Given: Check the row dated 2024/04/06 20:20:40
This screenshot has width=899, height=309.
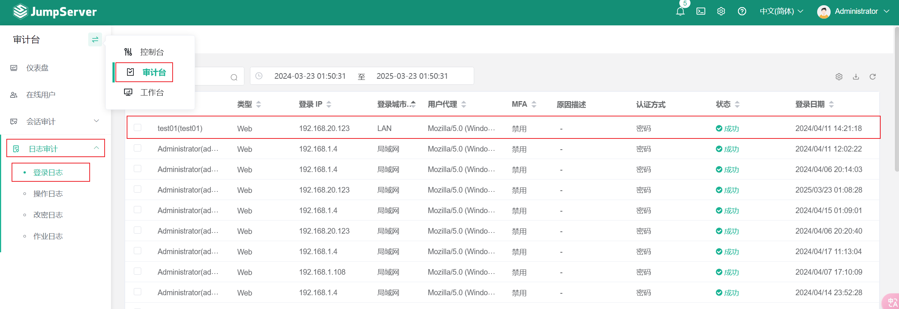Looking at the screenshot, I should [138, 230].
